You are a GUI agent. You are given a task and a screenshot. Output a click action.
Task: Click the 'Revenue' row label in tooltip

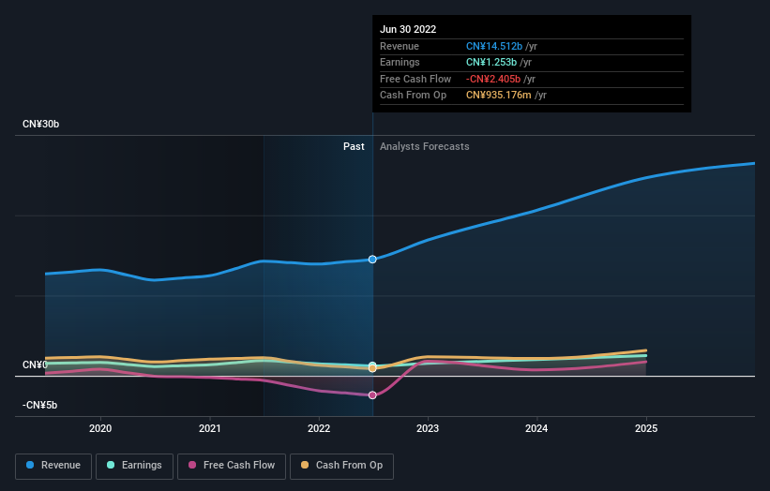pos(400,46)
